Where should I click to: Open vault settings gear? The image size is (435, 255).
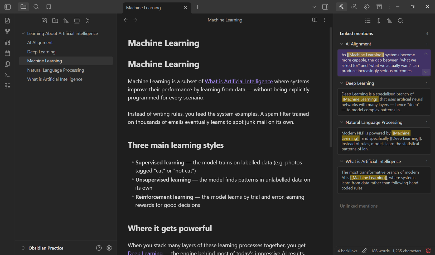tap(109, 248)
